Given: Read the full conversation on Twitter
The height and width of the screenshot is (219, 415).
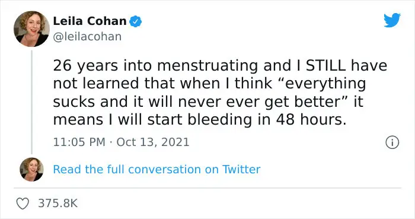Looking at the screenshot, I should pos(157,170).
